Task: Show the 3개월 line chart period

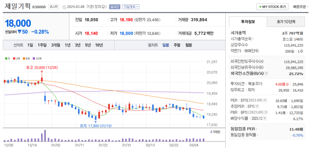Action: (56, 45)
